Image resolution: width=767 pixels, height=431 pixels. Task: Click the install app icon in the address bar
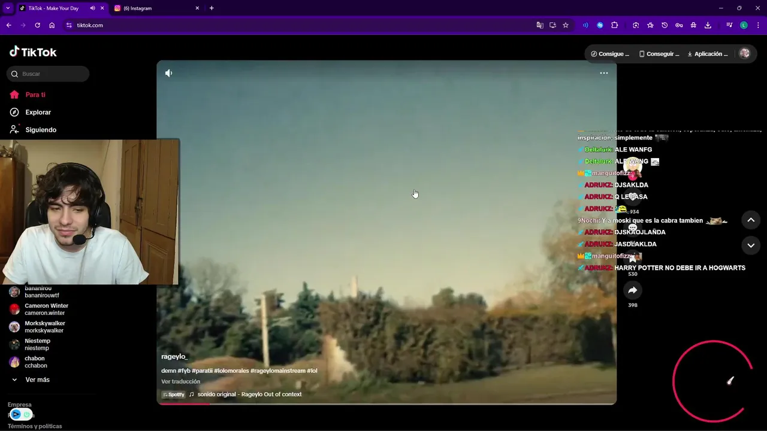pyautogui.click(x=552, y=25)
